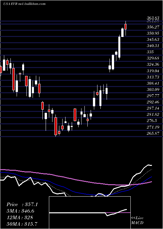This screenshot has width=163, height=229.
Task: Select the 350.95 price label
Action: 153,33
